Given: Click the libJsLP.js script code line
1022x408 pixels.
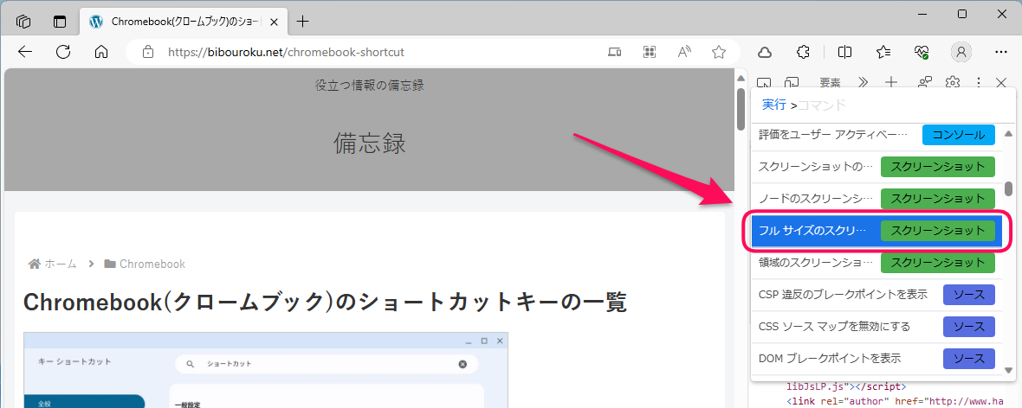Looking at the screenshot, I should (x=845, y=386).
